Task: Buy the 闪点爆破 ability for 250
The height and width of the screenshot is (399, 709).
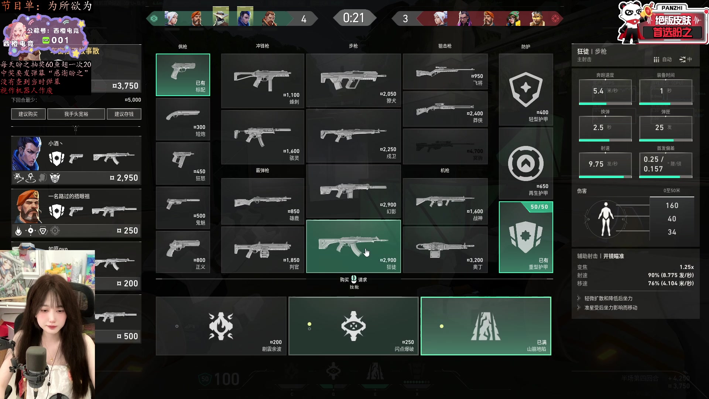Action: (x=353, y=326)
